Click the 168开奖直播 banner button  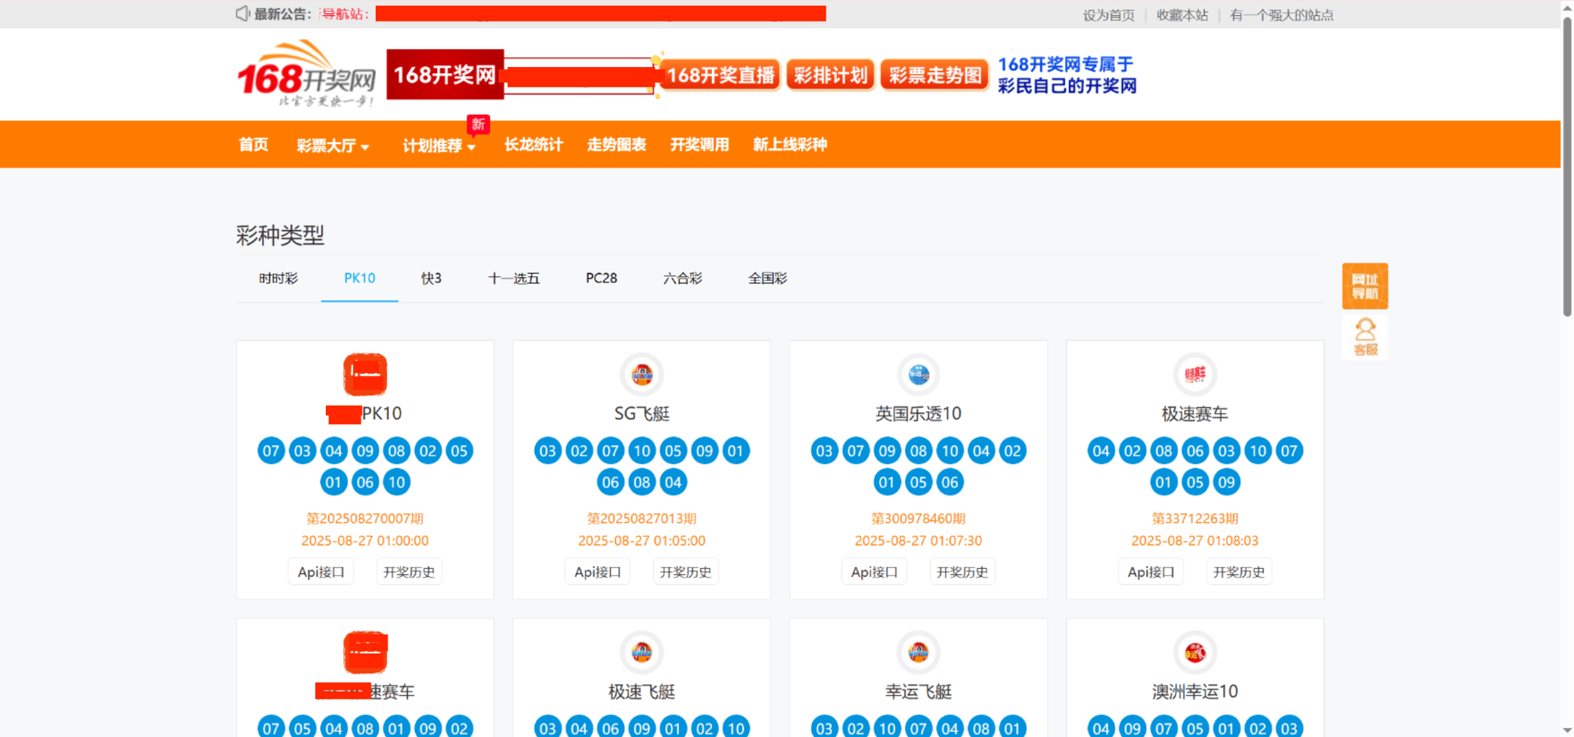click(720, 75)
